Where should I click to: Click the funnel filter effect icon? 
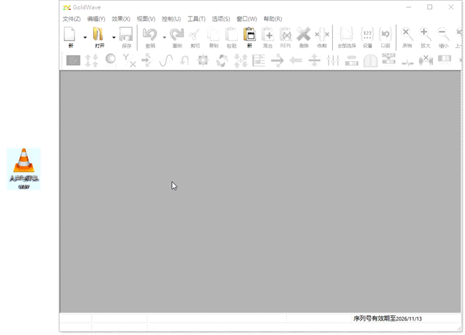pos(389,59)
